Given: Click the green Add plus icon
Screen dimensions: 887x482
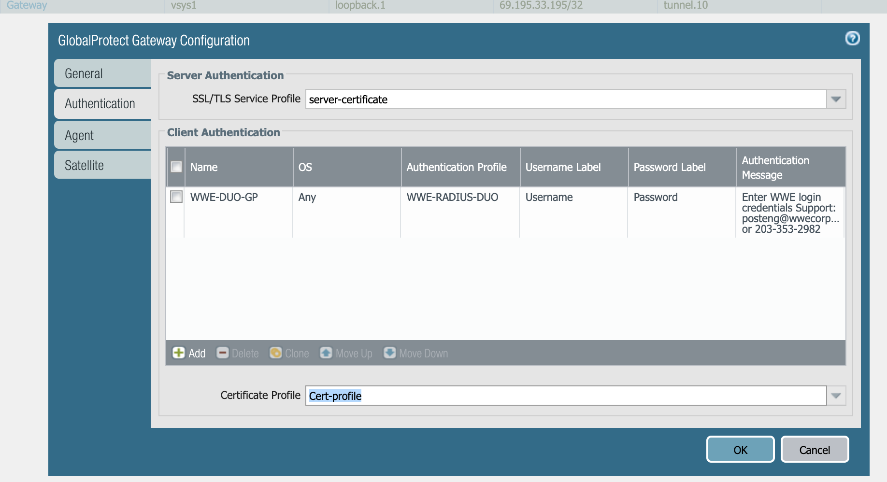Looking at the screenshot, I should pos(179,353).
